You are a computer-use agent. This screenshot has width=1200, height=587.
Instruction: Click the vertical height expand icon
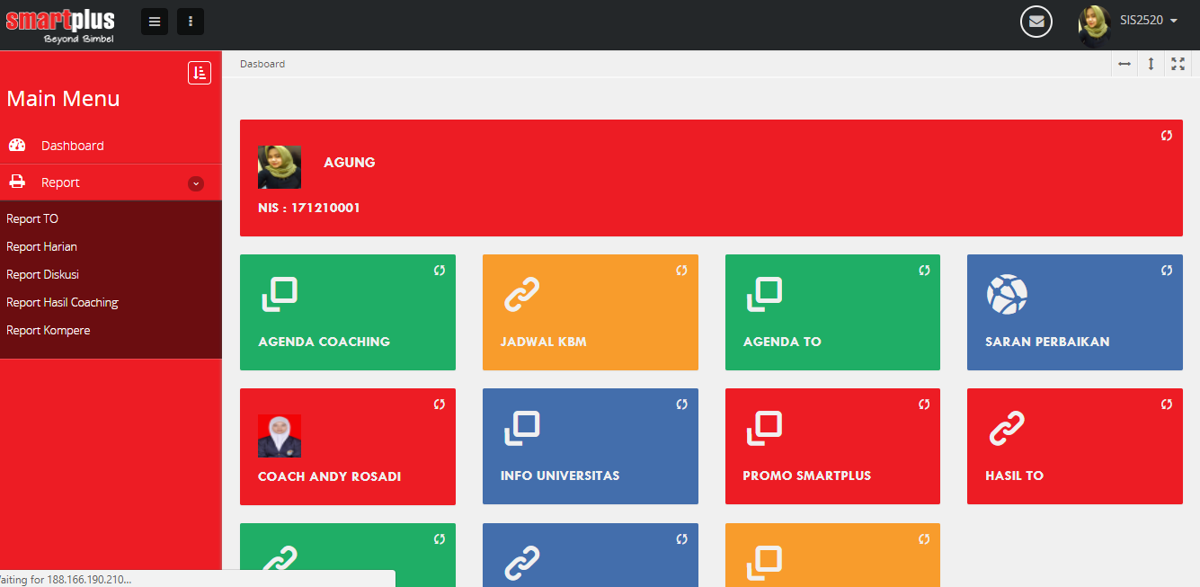pos(1151,64)
